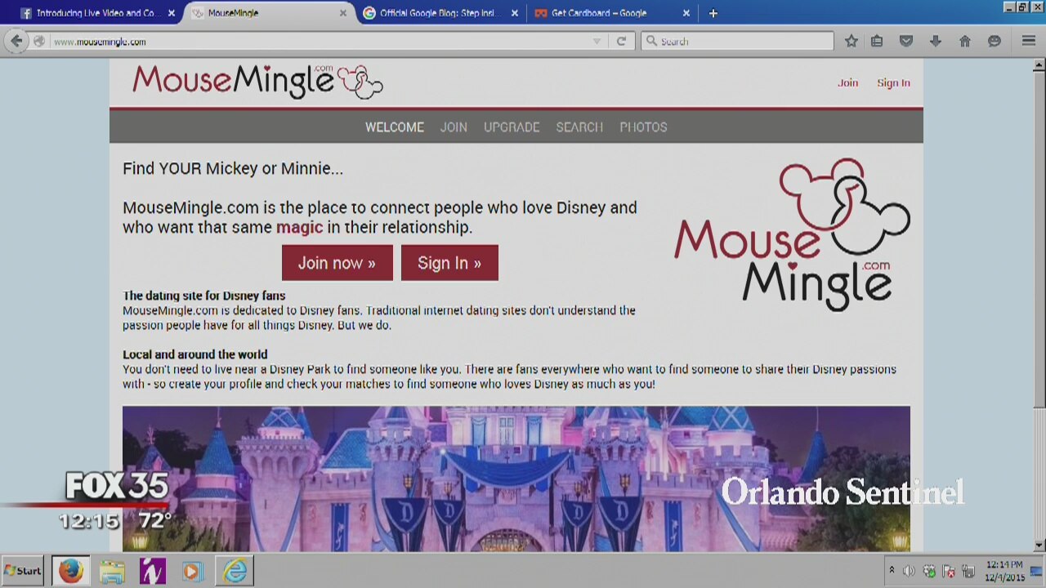Switch to the Official Google Blog tab

437,13
